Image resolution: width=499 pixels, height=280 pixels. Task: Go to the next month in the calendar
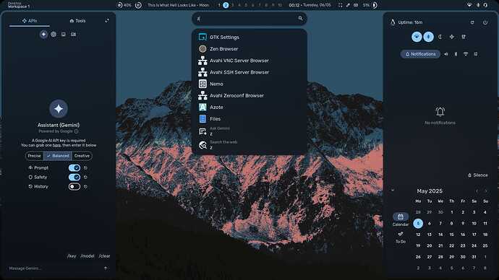click(x=486, y=191)
